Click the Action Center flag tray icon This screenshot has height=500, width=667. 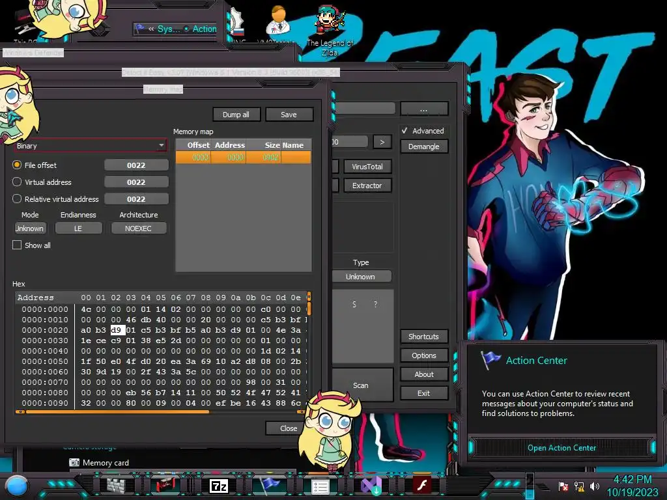click(x=563, y=486)
